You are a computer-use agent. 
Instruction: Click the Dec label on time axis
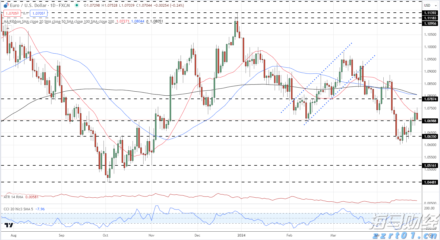click(x=197, y=235)
